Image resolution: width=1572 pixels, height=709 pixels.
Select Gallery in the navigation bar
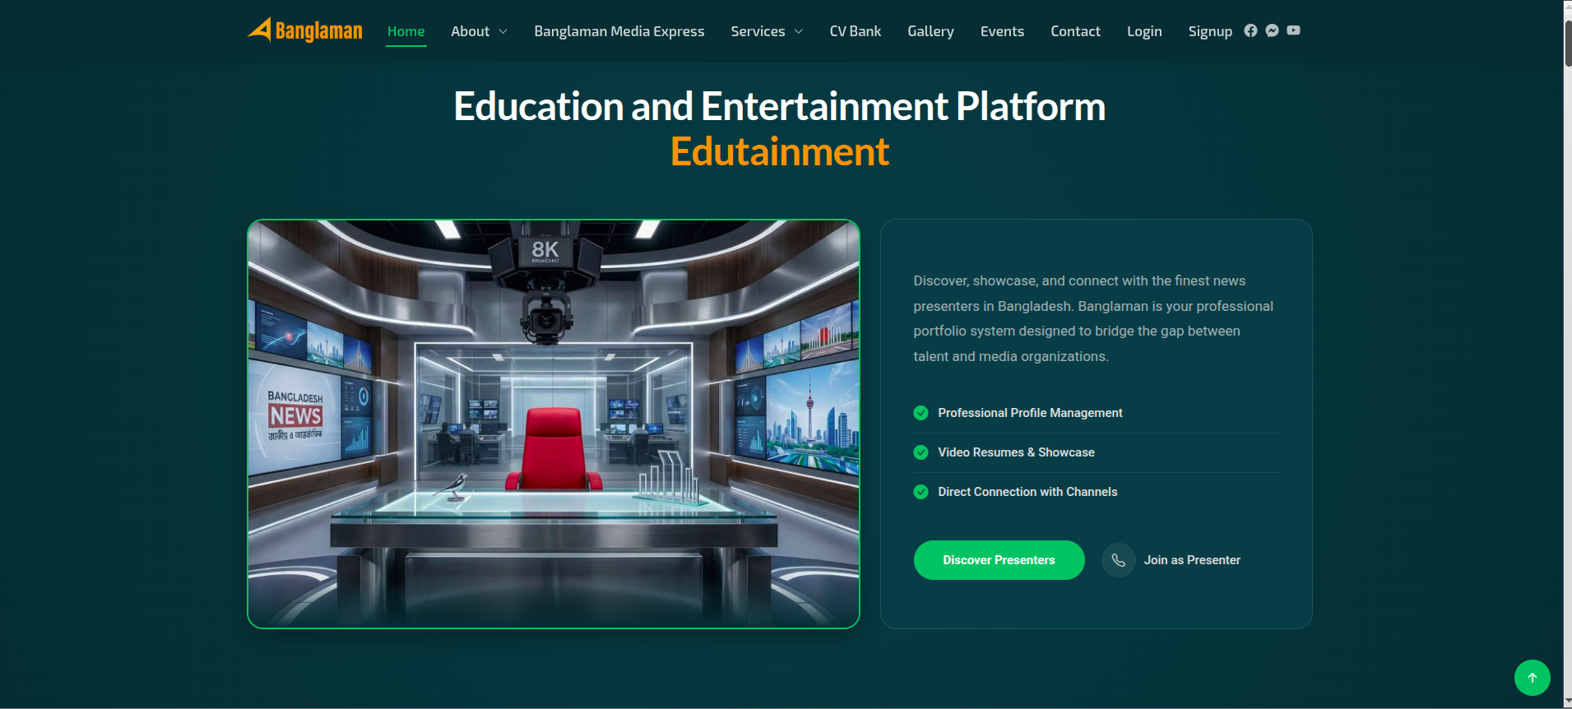[930, 31]
